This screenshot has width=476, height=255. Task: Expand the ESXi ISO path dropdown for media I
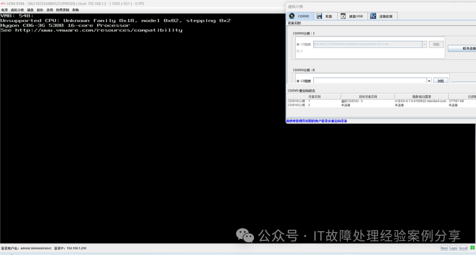(x=424, y=44)
